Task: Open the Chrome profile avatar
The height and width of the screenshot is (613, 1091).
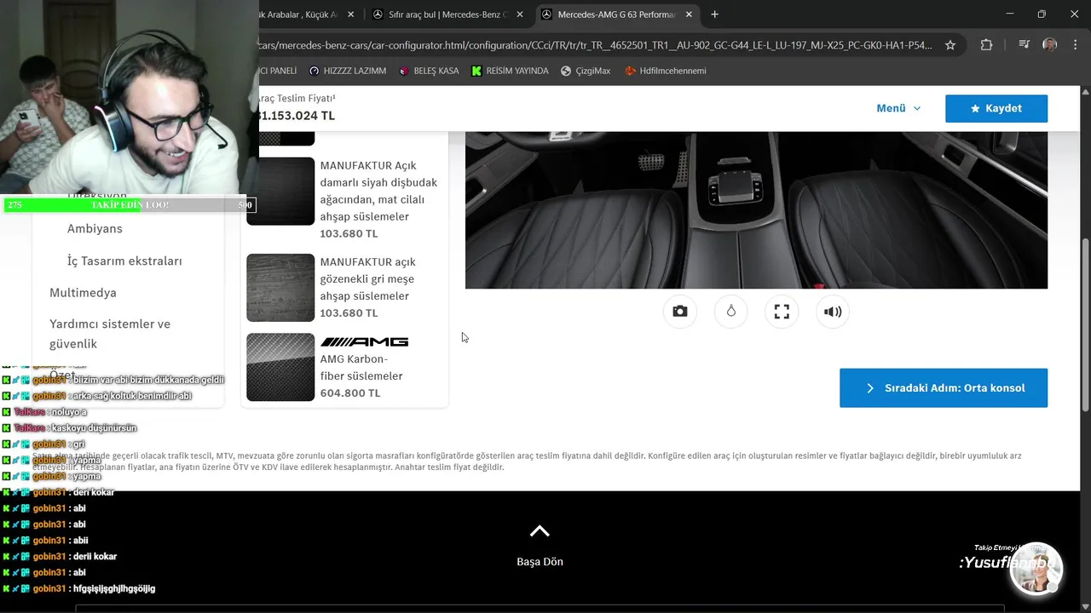Action: coord(1049,45)
